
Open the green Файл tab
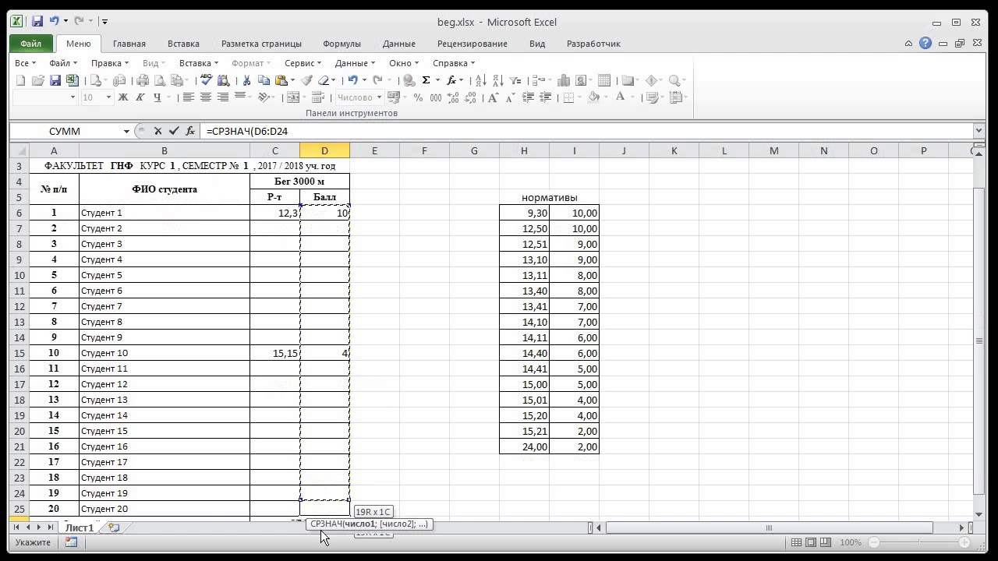[x=31, y=44]
